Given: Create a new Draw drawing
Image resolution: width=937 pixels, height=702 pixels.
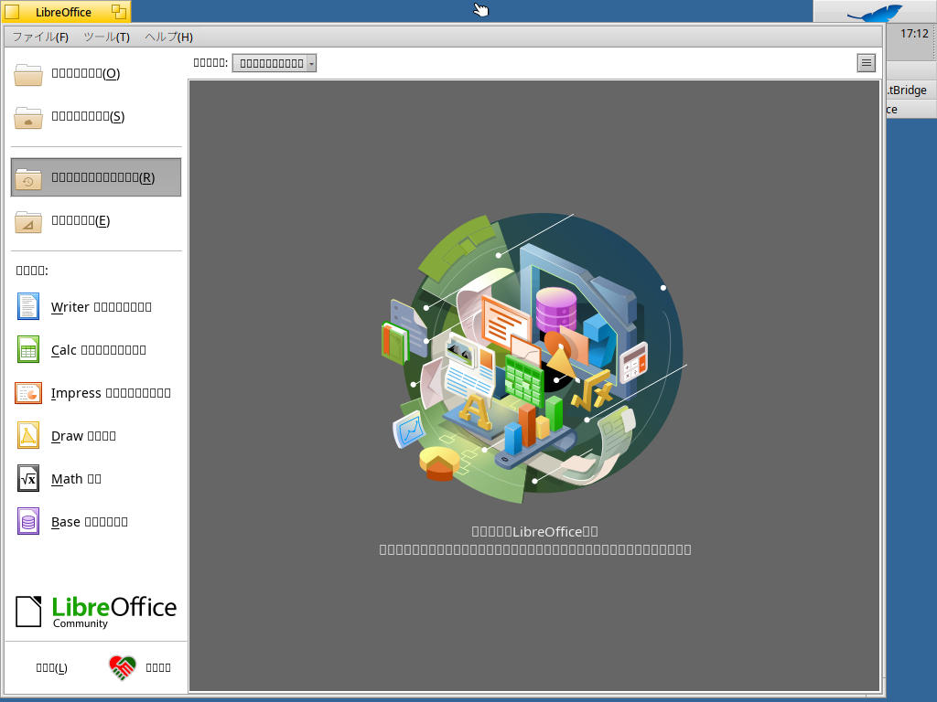Looking at the screenshot, I should (95, 436).
